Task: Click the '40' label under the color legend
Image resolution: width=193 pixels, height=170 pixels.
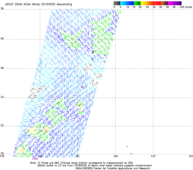Action: pos(167,7)
